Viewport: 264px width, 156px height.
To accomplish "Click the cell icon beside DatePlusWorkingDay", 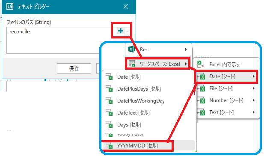I will 109,100.
